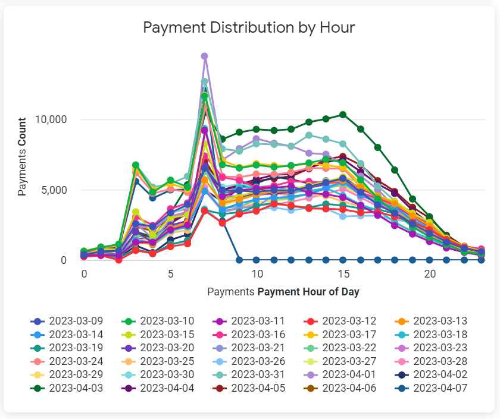Click the purple peak data point at hour 7
The image size is (500, 419).
pyautogui.click(x=205, y=56)
